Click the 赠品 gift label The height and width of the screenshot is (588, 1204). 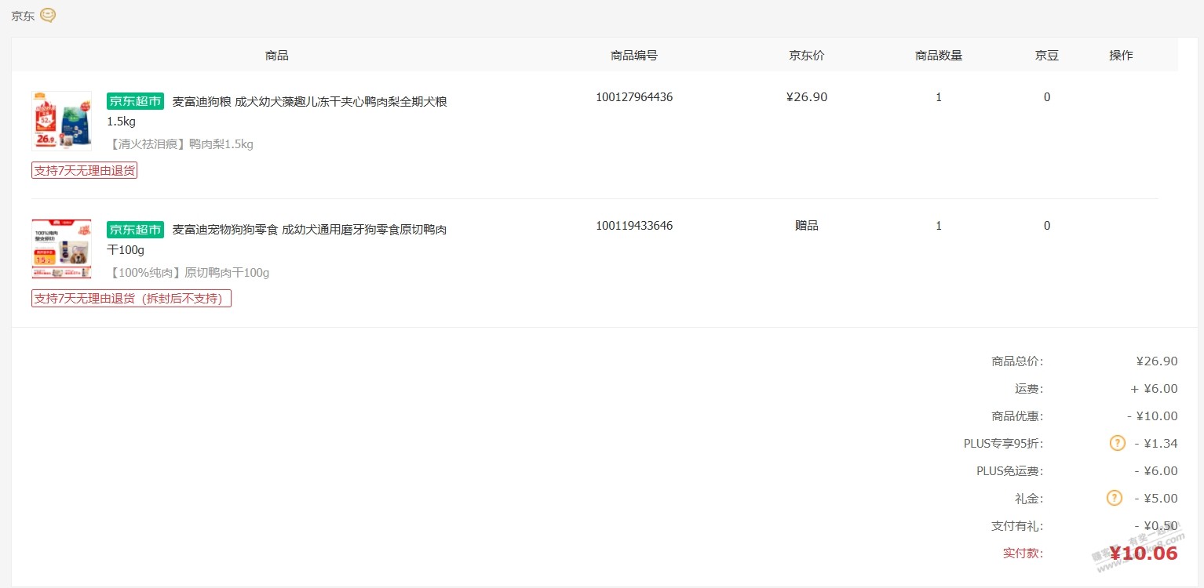[807, 226]
